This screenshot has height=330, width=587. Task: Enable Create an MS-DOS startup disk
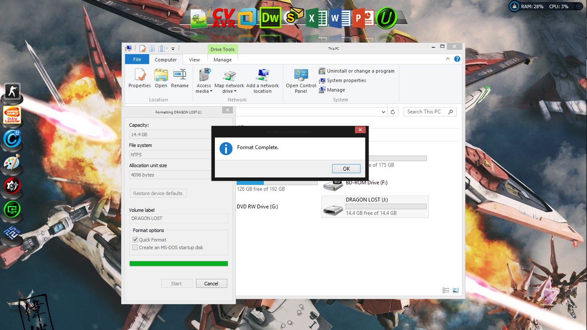pyautogui.click(x=135, y=247)
